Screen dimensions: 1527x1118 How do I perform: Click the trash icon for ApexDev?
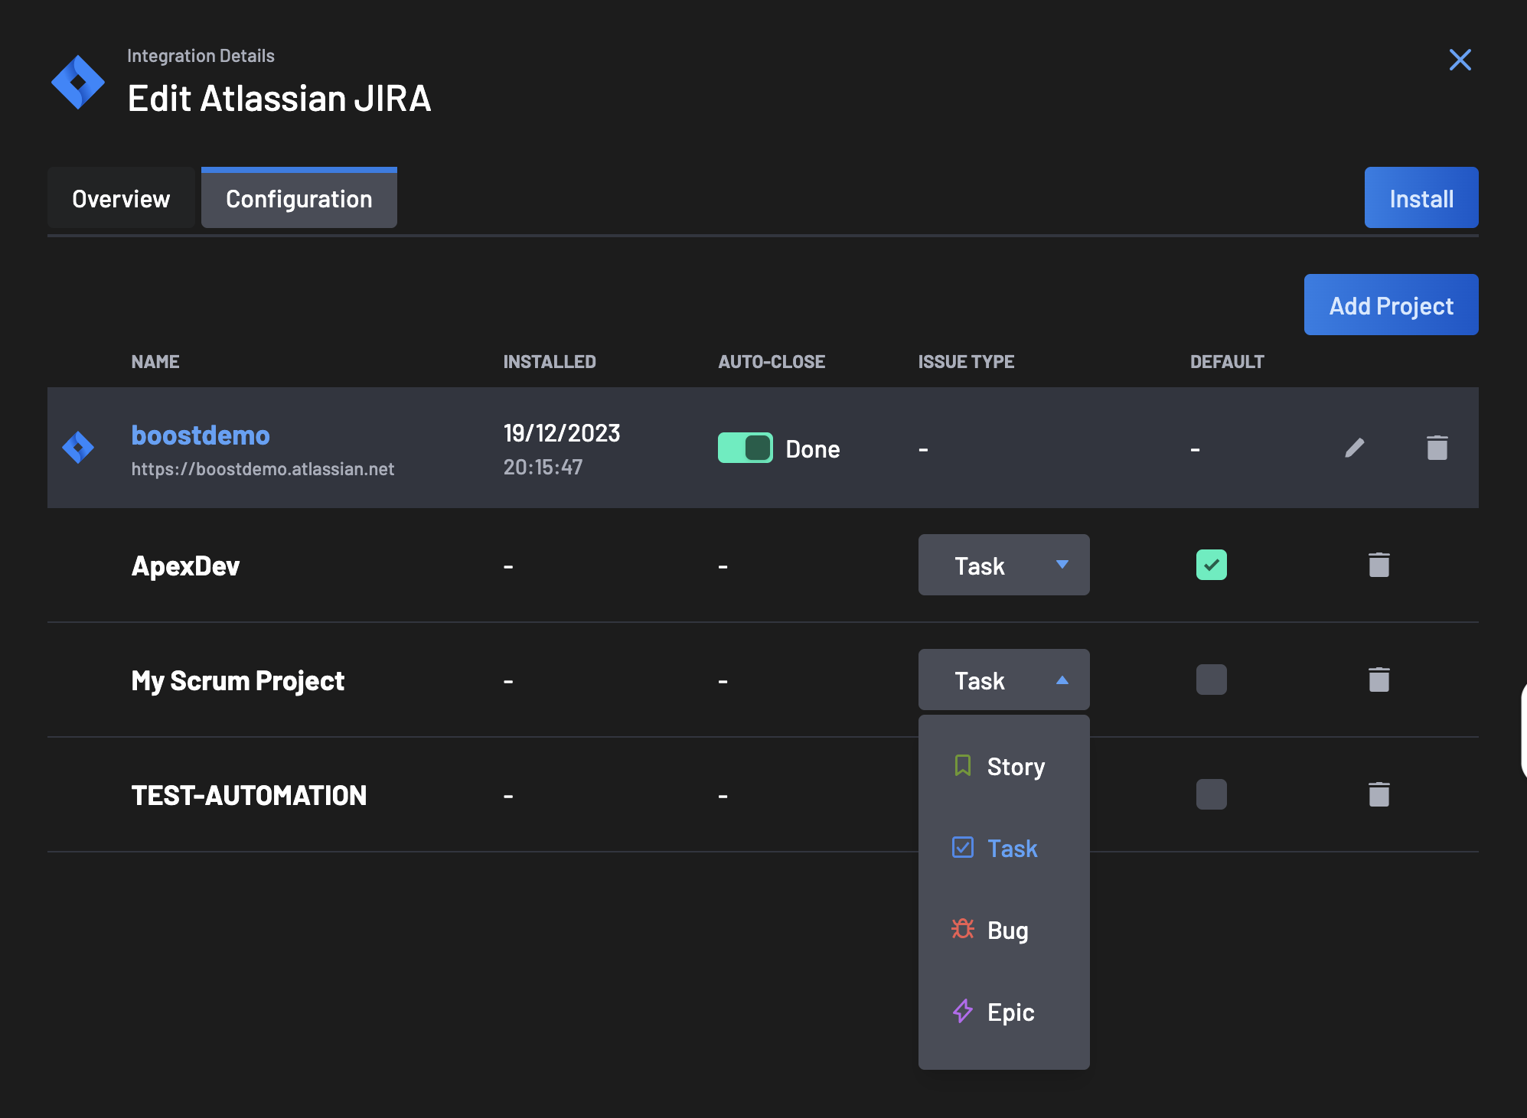pyautogui.click(x=1379, y=565)
